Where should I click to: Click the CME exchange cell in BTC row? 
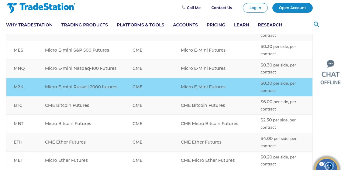tap(137, 105)
